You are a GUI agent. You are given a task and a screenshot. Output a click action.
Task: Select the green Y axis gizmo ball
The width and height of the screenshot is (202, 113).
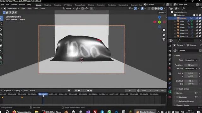coord(159,22)
